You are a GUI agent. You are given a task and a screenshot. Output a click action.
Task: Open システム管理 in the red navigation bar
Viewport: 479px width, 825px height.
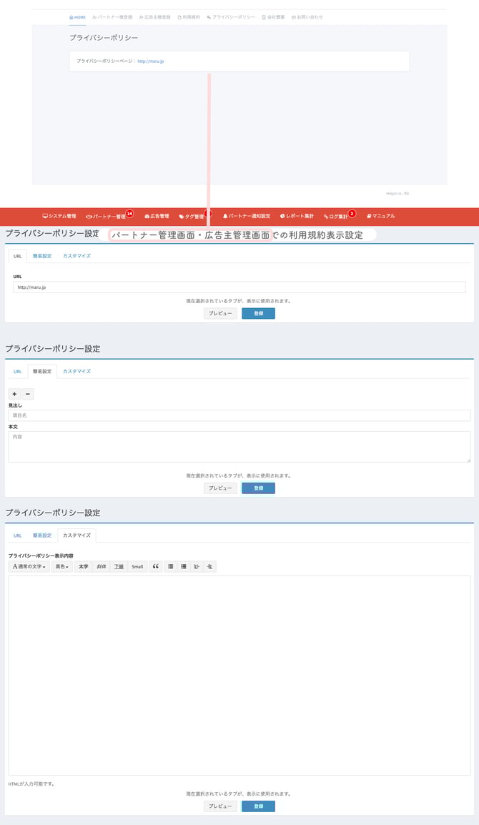pos(59,216)
